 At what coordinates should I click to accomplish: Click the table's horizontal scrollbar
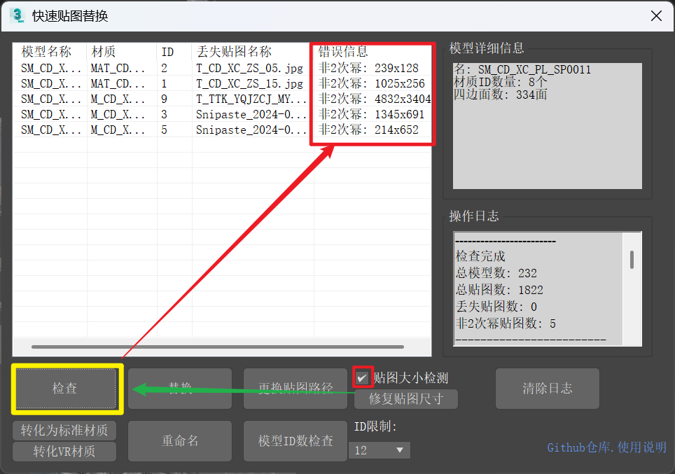tap(217, 347)
